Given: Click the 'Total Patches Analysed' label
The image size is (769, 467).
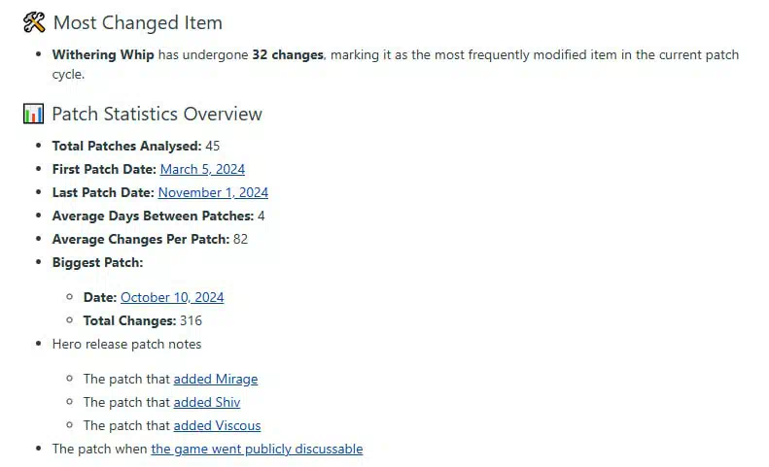Looking at the screenshot, I should pos(127,146).
